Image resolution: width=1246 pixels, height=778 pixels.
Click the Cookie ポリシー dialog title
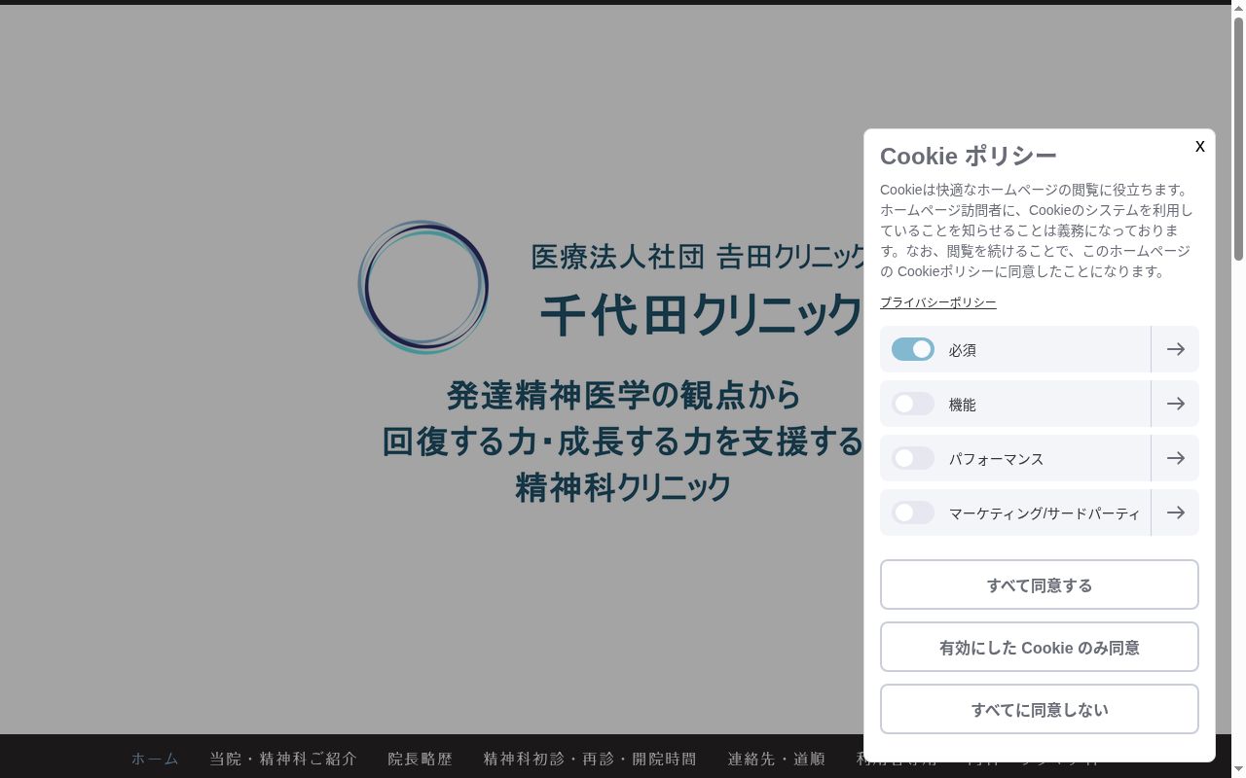(968, 156)
